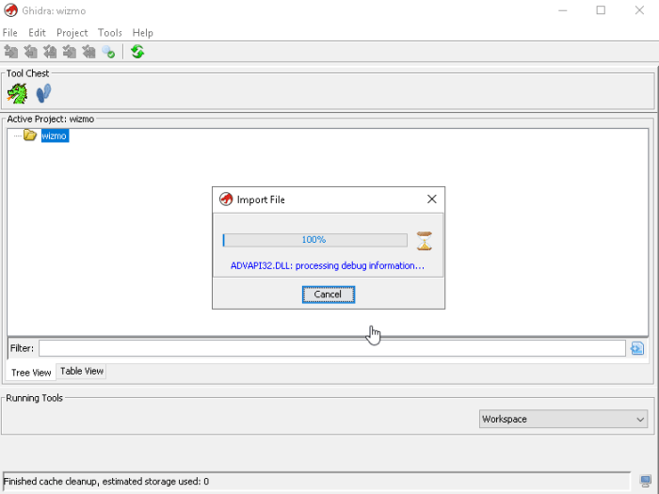The height and width of the screenshot is (494, 659).
Task: Minimize the Ghidra window
Action: coord(562,10)
